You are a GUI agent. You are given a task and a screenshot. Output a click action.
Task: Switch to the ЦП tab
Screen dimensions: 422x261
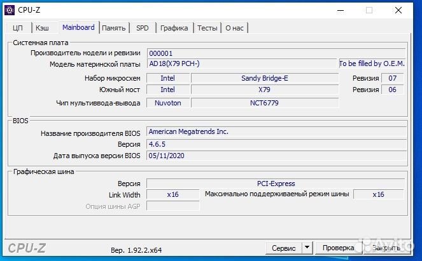point(18,28)
